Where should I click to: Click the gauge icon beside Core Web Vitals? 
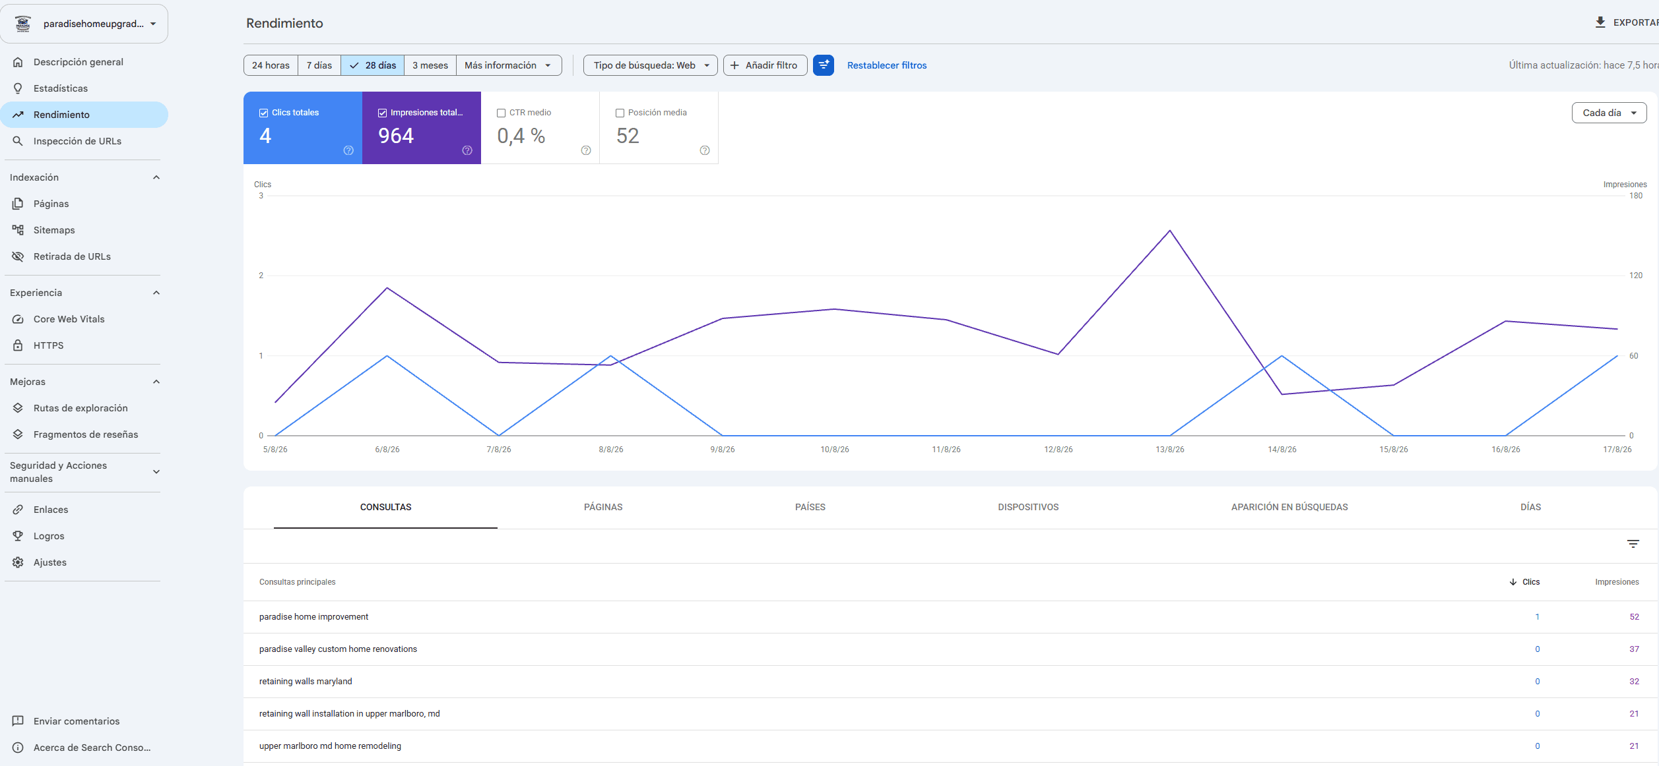pos(18,319)
